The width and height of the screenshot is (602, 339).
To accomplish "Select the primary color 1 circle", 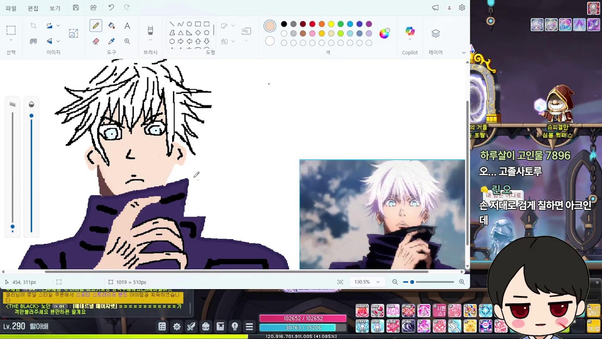I will (x=270, y=26).
